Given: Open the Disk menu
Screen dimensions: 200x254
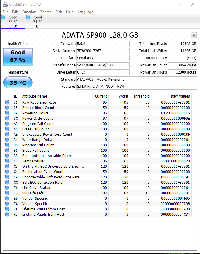Looking at the screenshot, I should click(x=59, y=12).
